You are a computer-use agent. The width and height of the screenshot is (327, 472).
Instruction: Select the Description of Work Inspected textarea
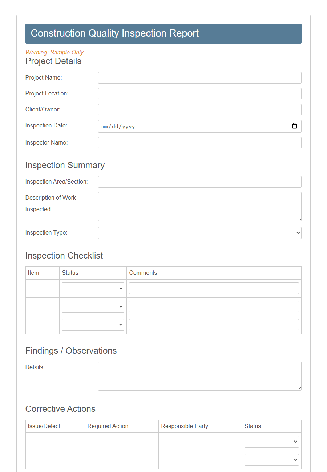click(x=199, y=206)
